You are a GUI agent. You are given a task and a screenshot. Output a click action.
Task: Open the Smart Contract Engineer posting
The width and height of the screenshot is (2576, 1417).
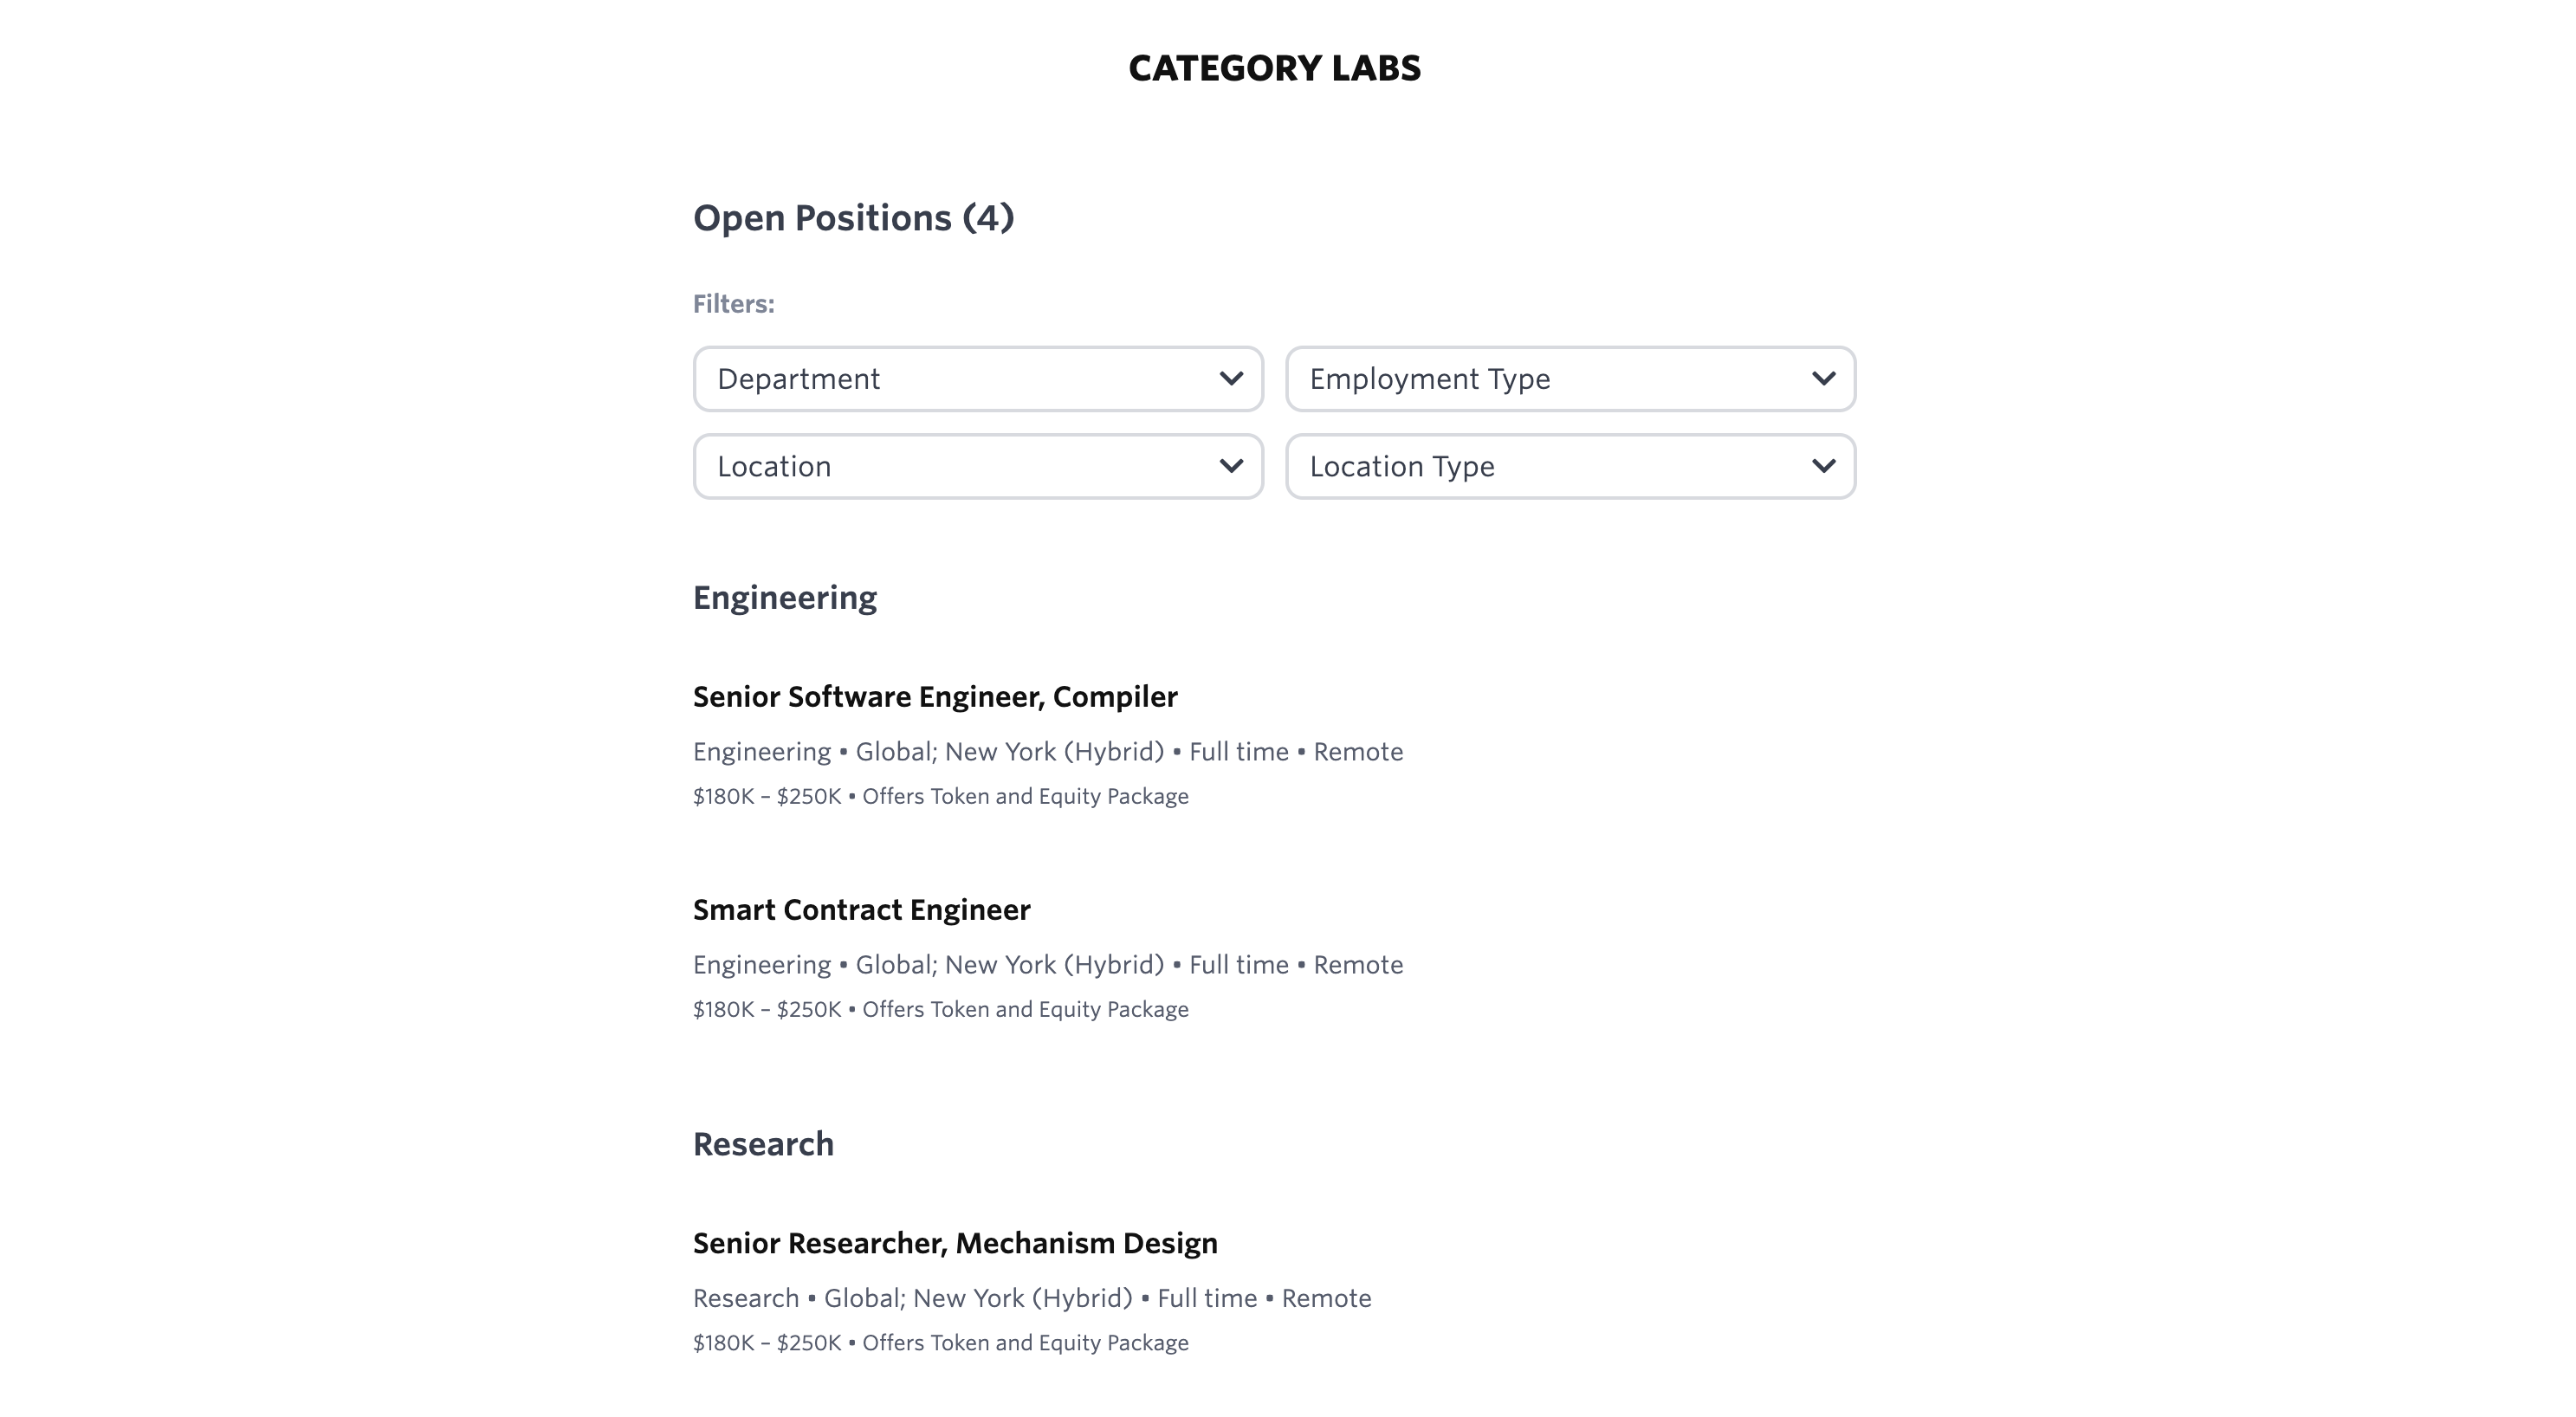coord(861,910)
